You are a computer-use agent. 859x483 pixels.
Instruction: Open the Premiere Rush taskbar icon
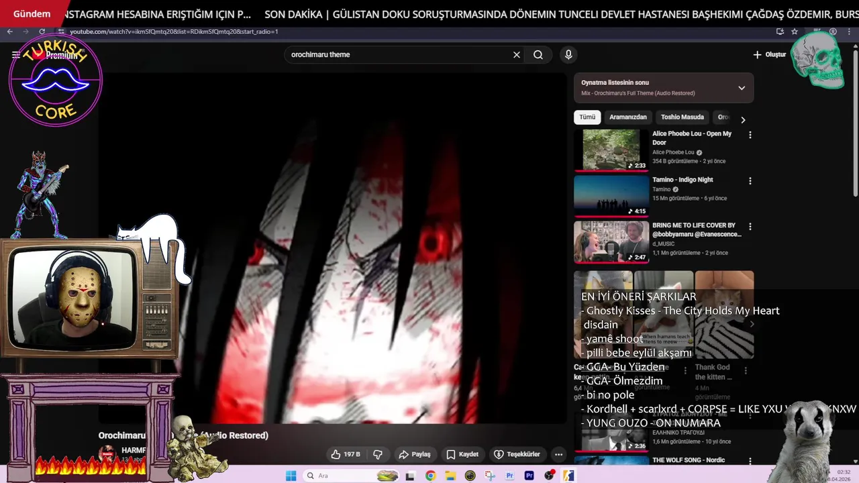[x=509, y=476]
